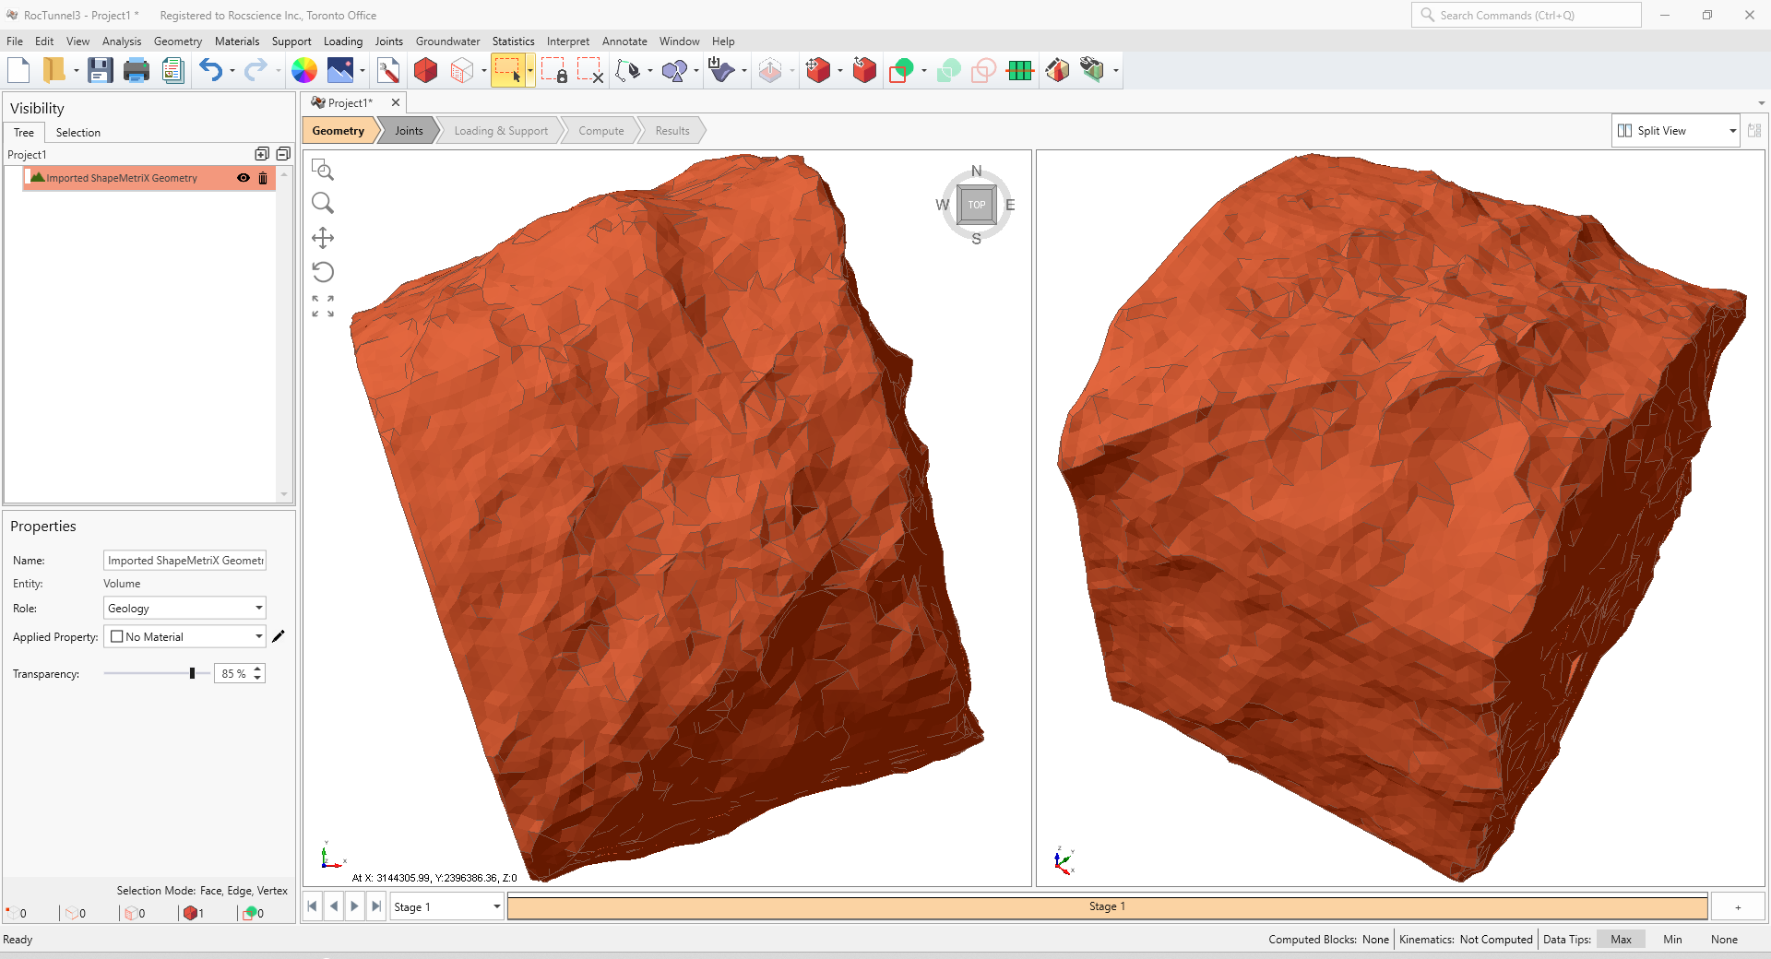Hide Imported ShapeMetriX Geometry with eye icon
1771x959 pixels.
click(244, 178)
